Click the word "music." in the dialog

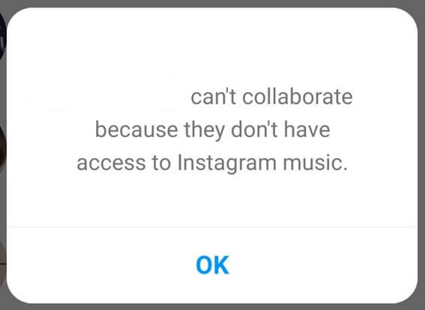coord(316,163)
